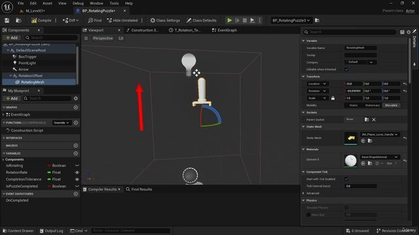The image size is (419, 235).
Task: Select the BoxTrigger component
Action: point(27,57)
